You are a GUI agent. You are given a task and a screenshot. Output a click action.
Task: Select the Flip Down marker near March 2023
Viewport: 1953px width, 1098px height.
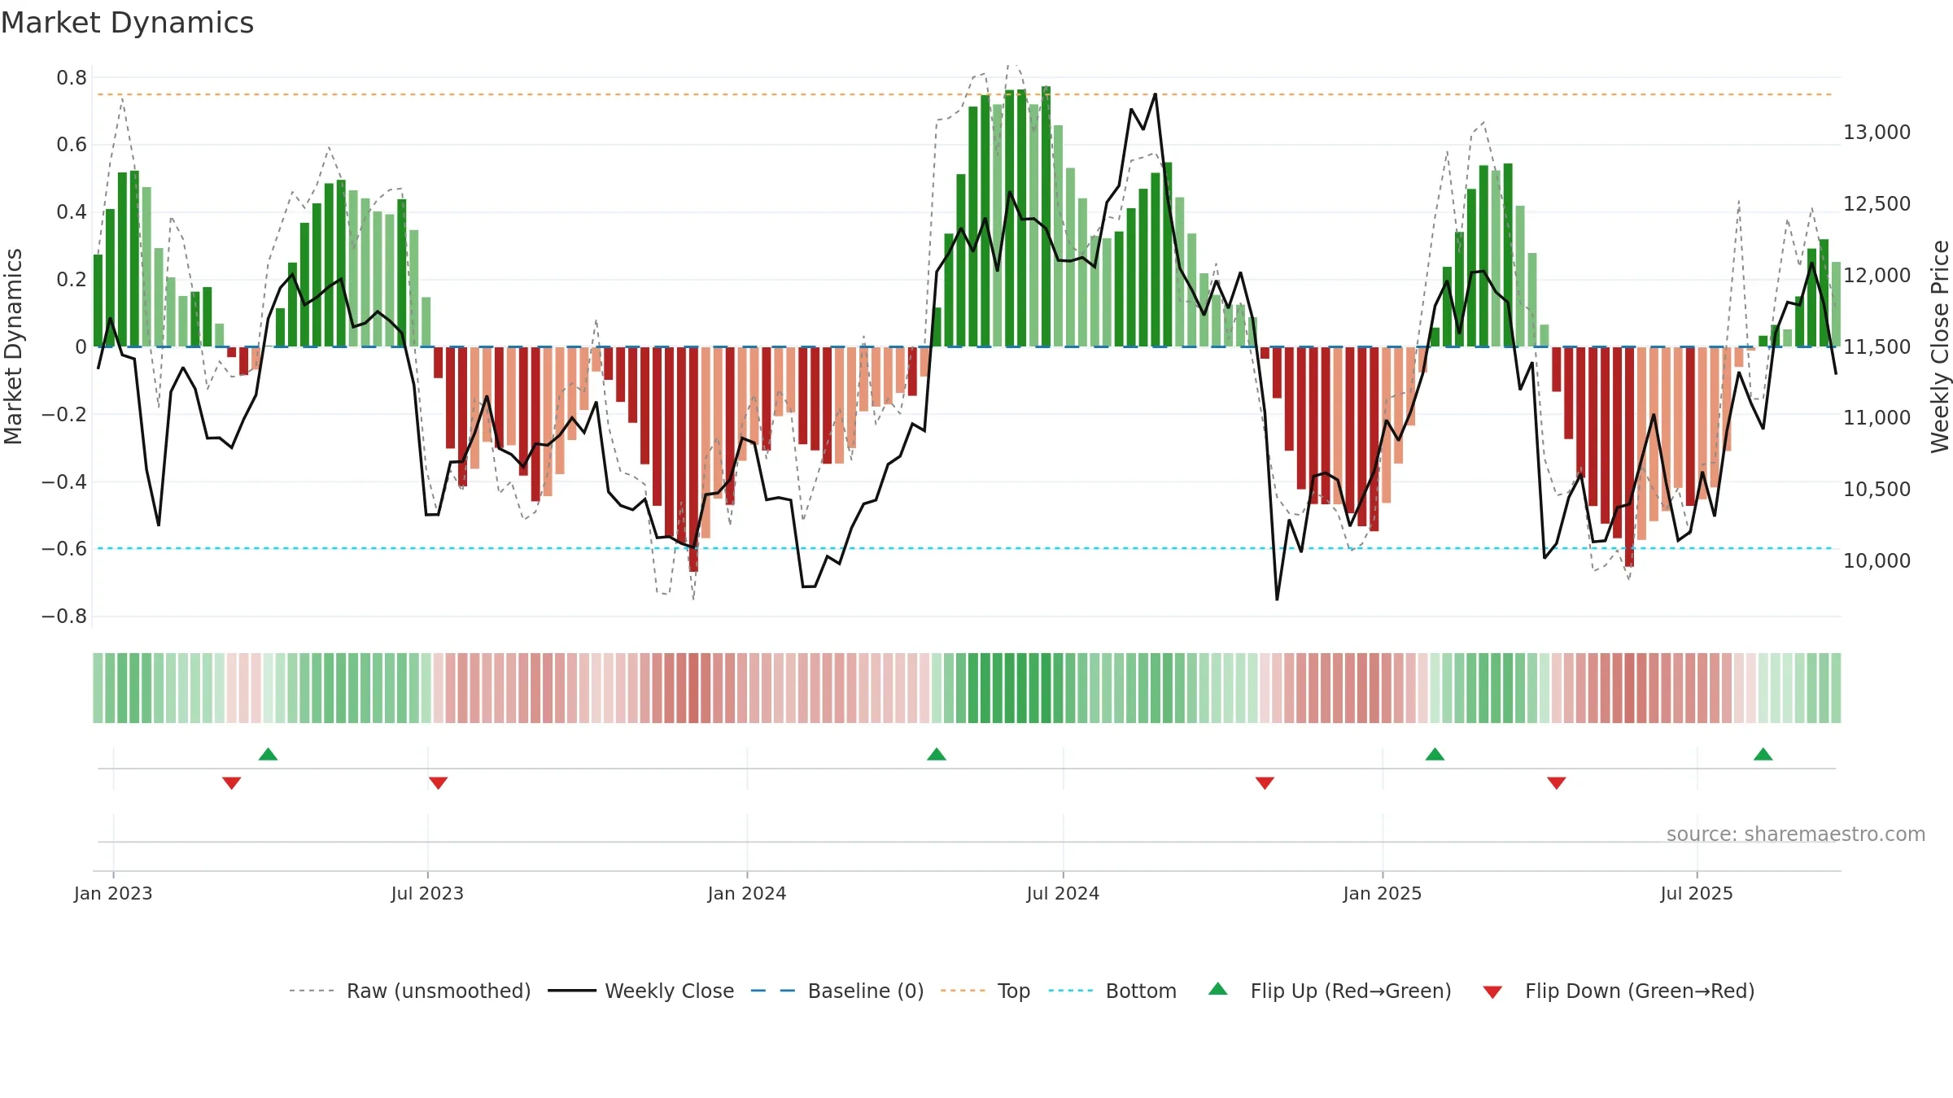pyautogui.click(x=231, y=783)
